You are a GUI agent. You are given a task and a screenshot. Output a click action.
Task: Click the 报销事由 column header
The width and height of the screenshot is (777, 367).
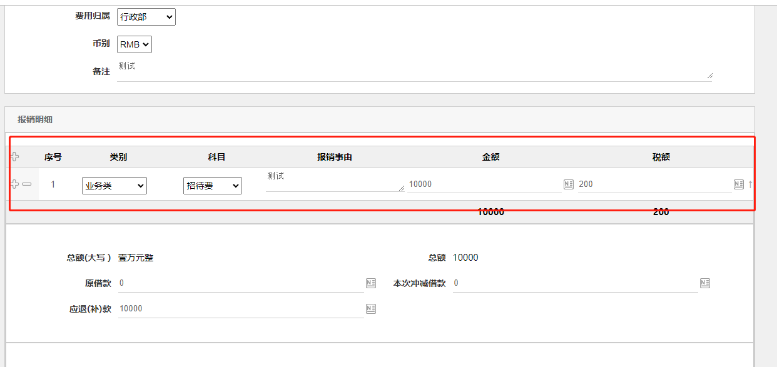pos(335,157)
